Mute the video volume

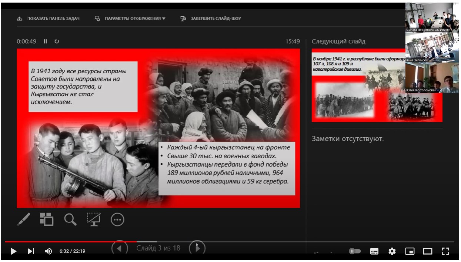(49, 252)
